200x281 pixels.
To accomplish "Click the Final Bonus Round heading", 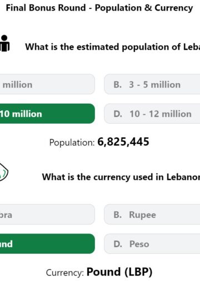I will (x=99, y=8).
